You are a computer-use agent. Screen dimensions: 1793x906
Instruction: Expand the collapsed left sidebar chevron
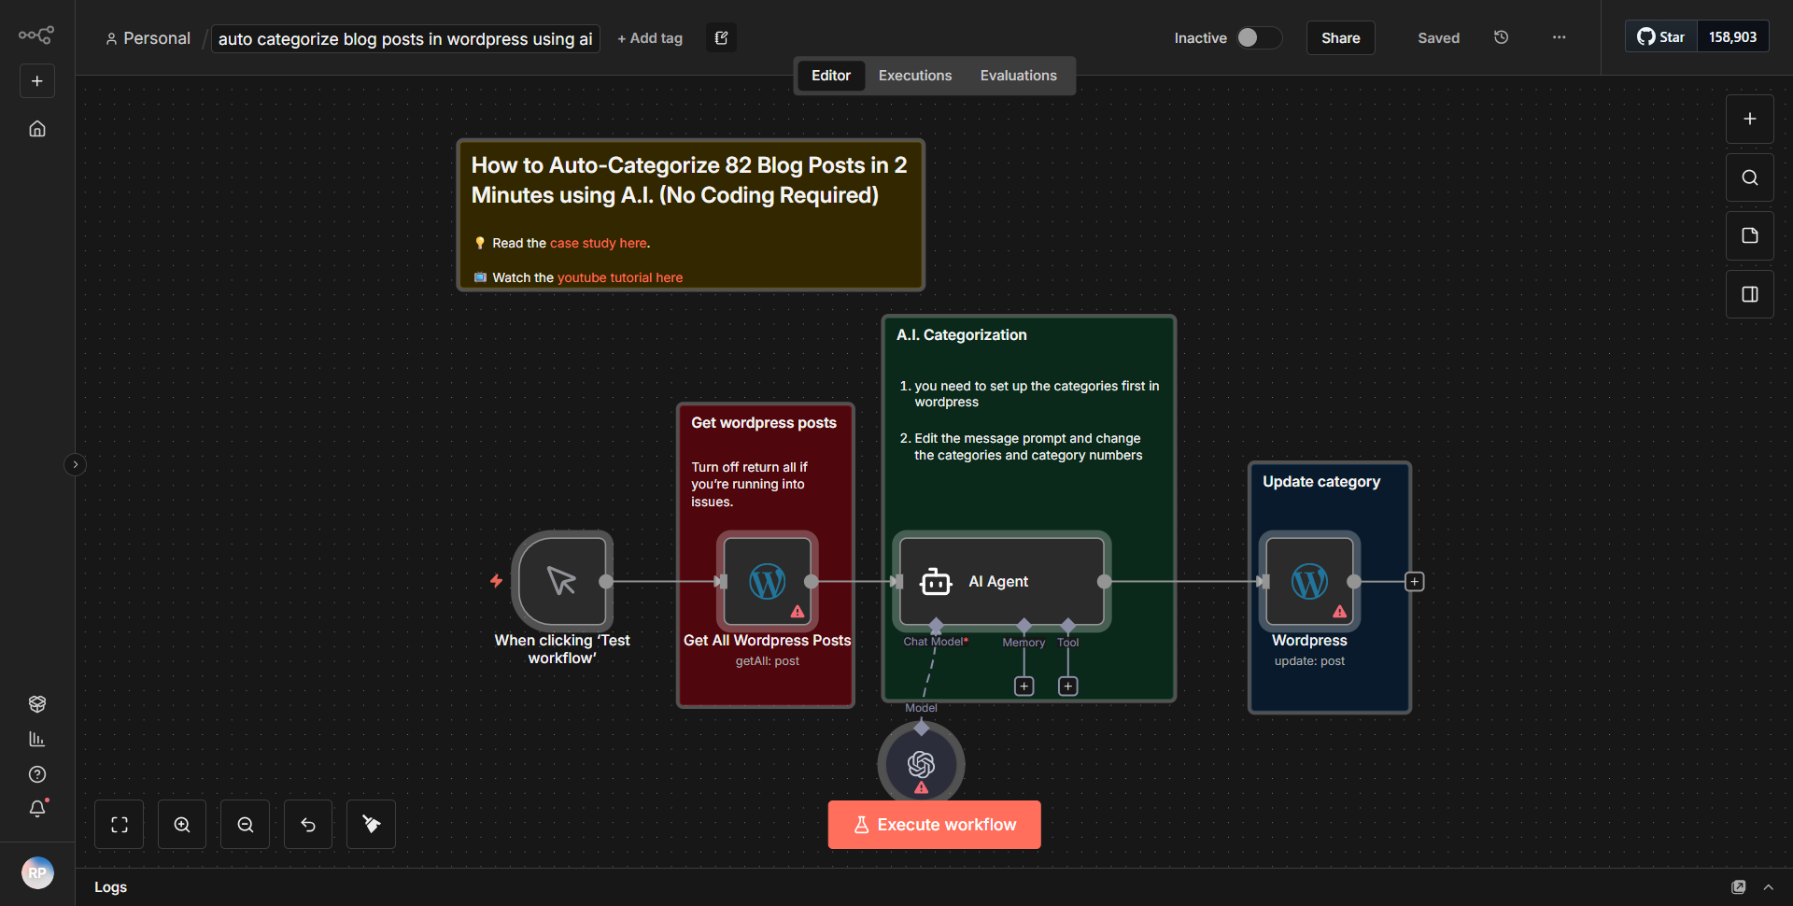76,464
